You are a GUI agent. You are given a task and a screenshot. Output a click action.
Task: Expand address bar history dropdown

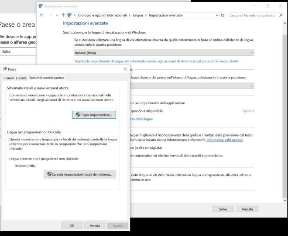(217, 15)
